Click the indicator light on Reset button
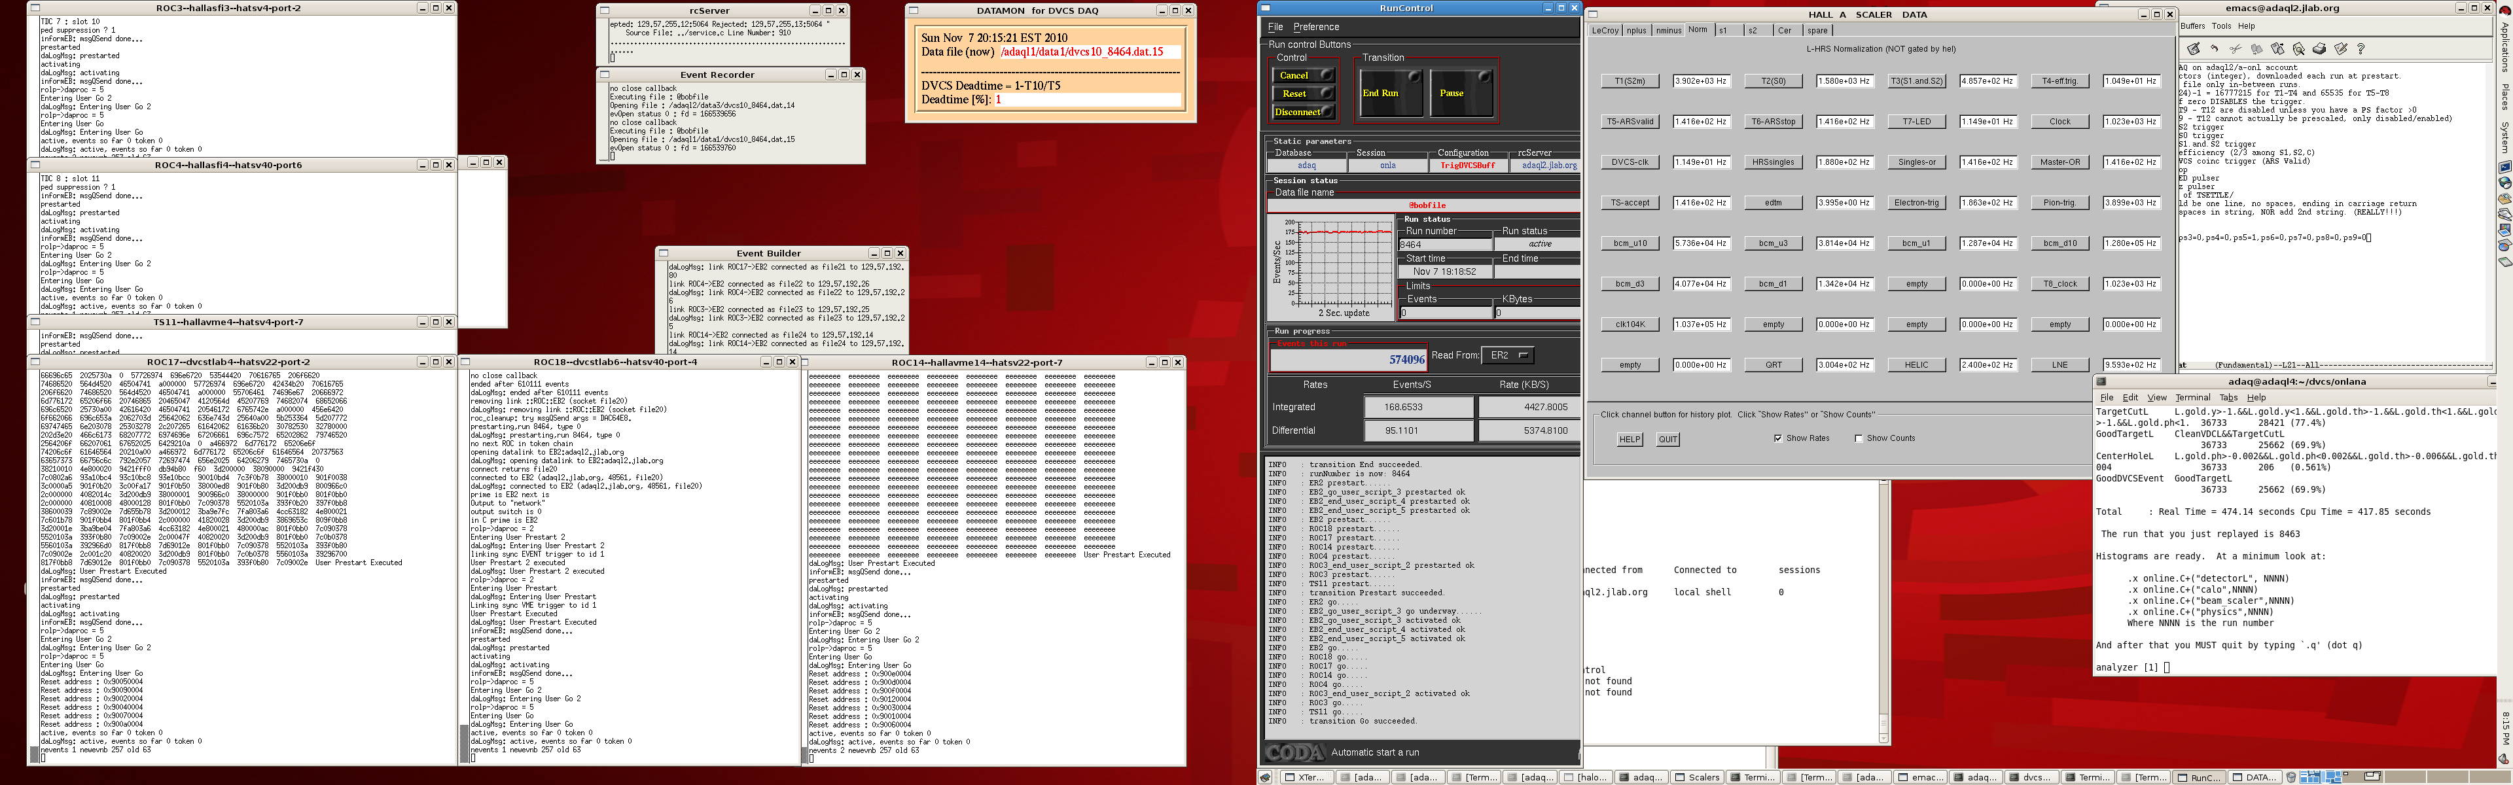This screenshot has width=2513, height=785. (x=1326, y=93)
